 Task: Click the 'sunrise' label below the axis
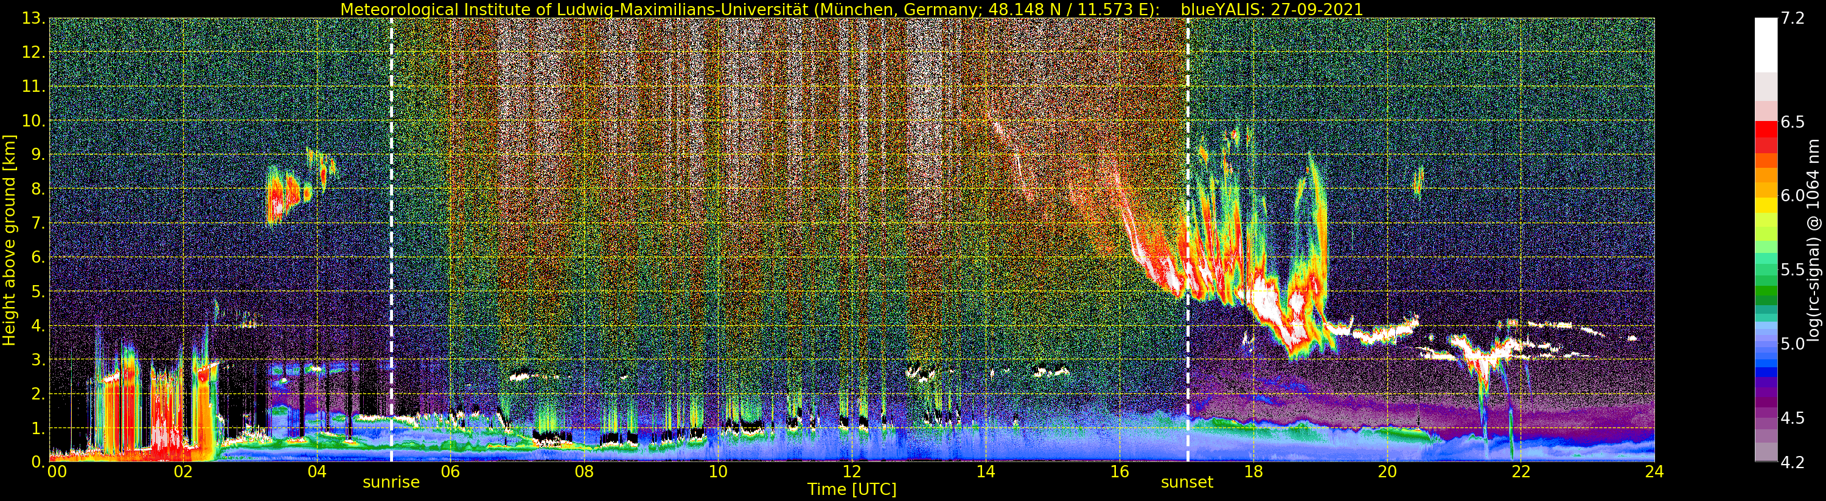[x=391, y=483]
